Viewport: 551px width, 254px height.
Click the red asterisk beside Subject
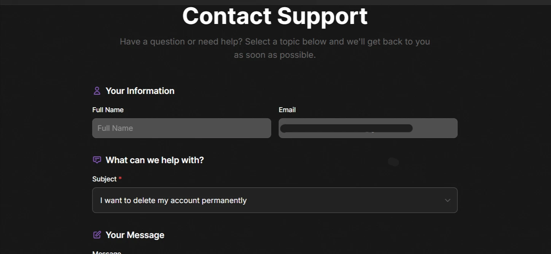click(x=120, y=179)
